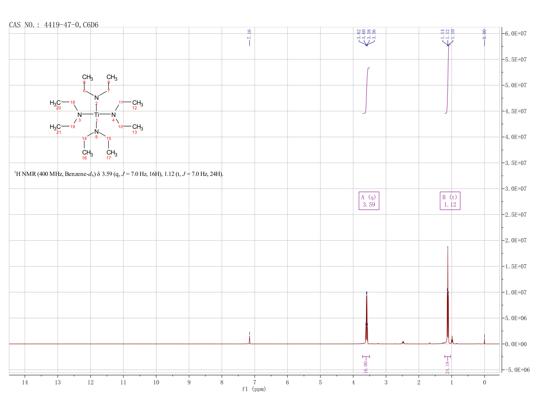The image size is (544, 420).
Task: Click the f1 (ppm) axis label
Action: click(254, 389)
